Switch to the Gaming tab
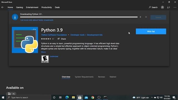The image size is (178, 100). pos(19,7)
